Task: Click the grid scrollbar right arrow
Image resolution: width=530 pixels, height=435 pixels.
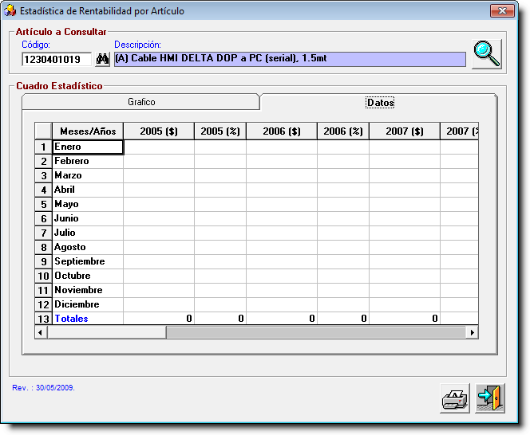Action: tap(473, 333)
